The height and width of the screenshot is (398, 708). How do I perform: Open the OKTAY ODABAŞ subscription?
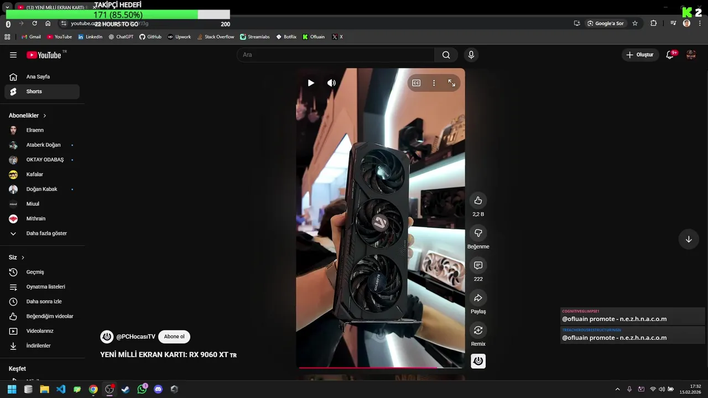coord(42,160)
